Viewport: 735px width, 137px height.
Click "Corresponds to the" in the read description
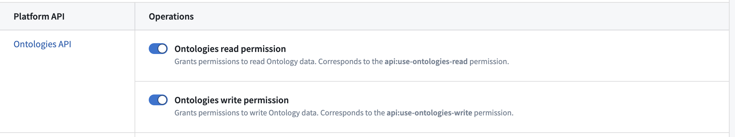click(x=350, y=62)
